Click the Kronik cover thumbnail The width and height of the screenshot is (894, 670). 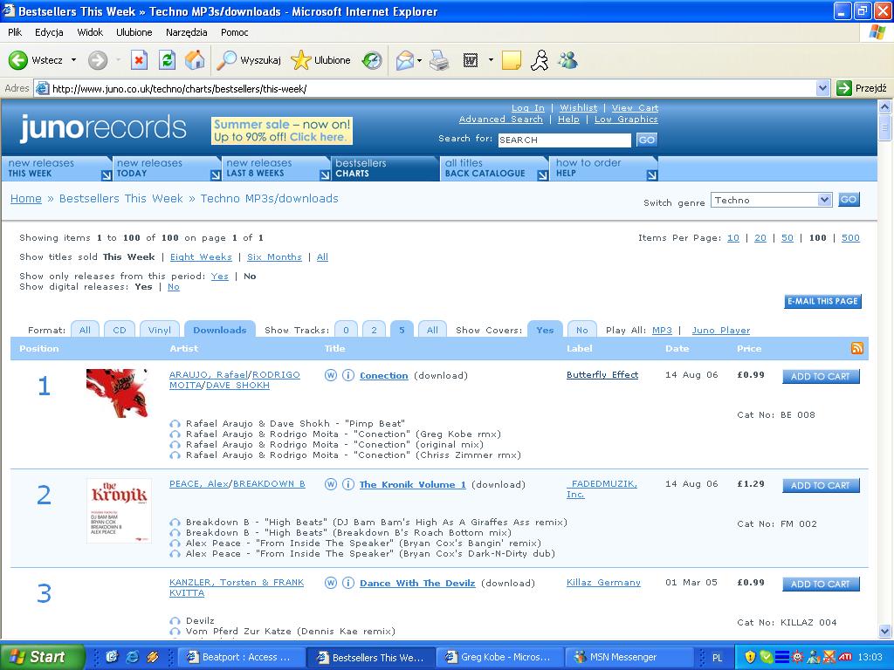[x=119, y=510]
